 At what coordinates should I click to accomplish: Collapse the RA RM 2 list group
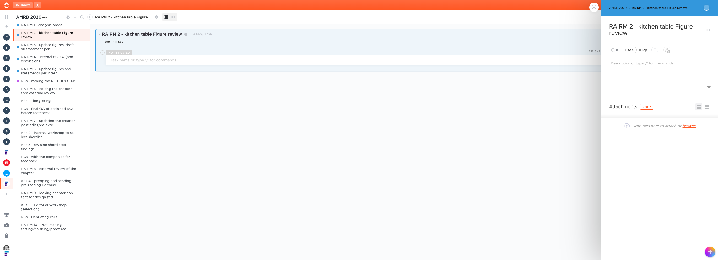pos(100,34)
